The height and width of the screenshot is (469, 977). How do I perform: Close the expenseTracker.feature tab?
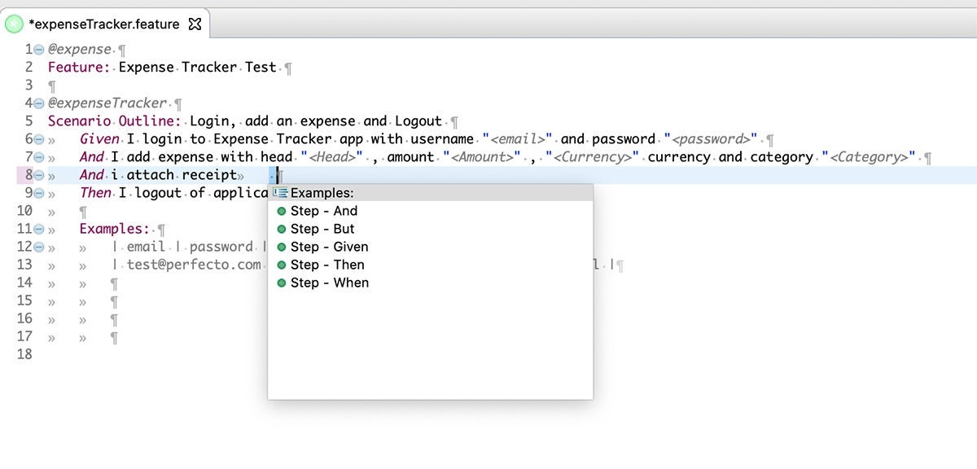195,24
